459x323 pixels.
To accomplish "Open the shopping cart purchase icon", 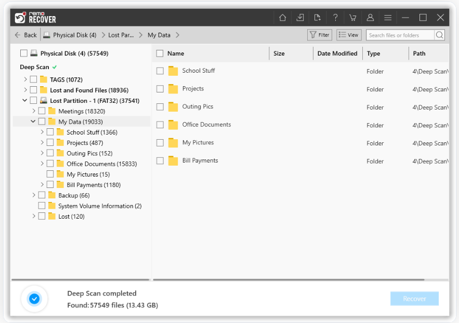I will (x=353, y=17).
